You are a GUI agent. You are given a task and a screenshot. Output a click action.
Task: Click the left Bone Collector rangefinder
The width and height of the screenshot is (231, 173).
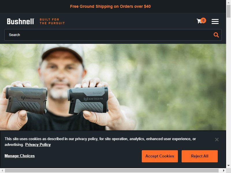[27, 100]
